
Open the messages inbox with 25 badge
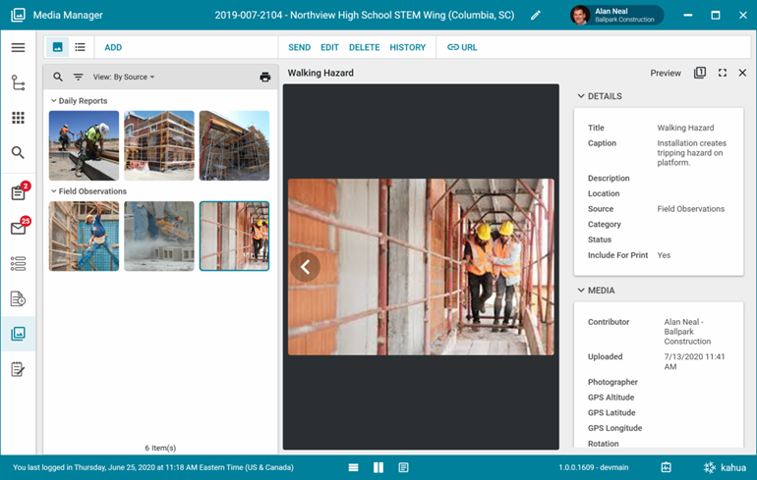coord(18,228)
